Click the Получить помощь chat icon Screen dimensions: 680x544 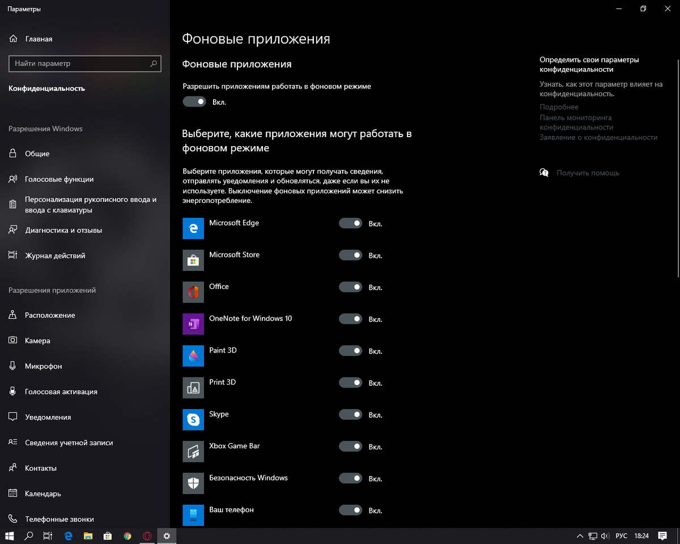[x=544, y=173]
